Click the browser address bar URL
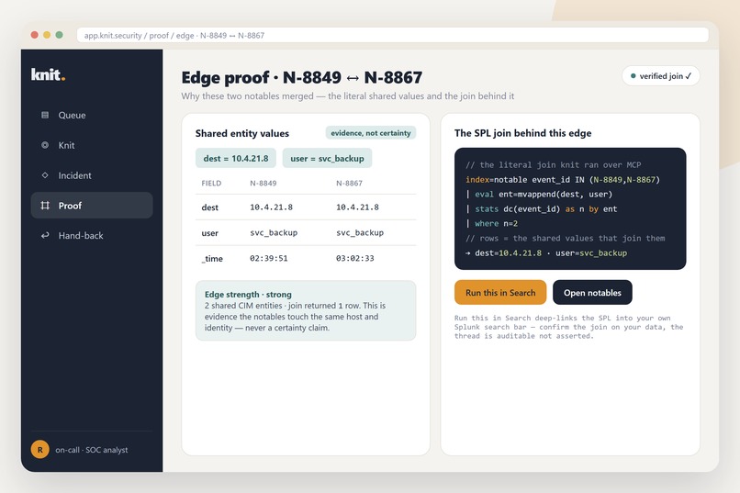 [393, 36]
